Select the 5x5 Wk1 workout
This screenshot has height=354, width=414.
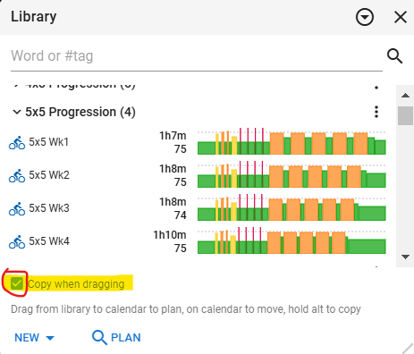[x=48, y=142]
